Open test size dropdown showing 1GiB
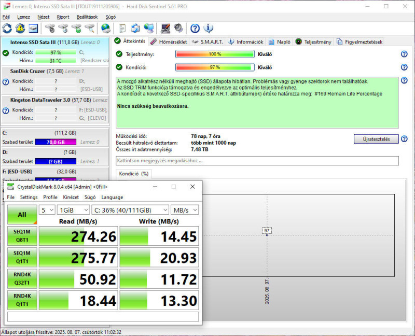This screenshot has height=336, width=415. (73, 210)
